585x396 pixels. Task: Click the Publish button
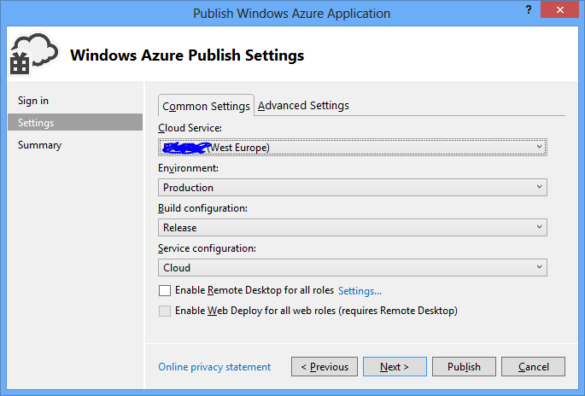point(464,367)
